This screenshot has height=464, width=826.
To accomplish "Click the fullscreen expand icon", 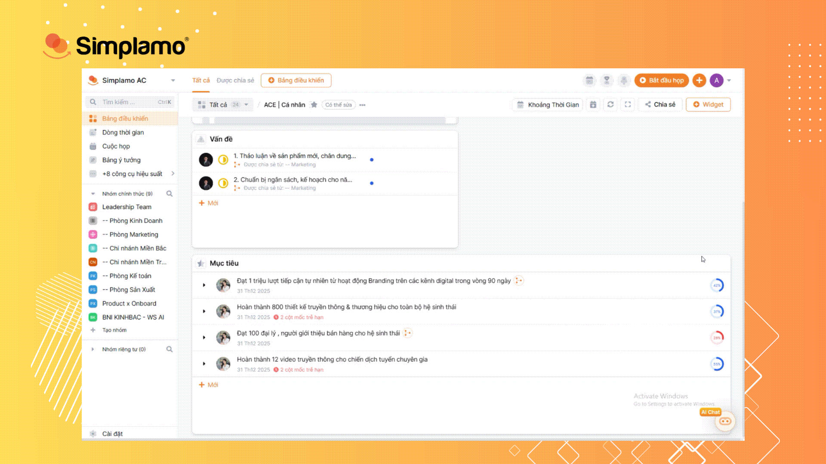I will 628,104.
